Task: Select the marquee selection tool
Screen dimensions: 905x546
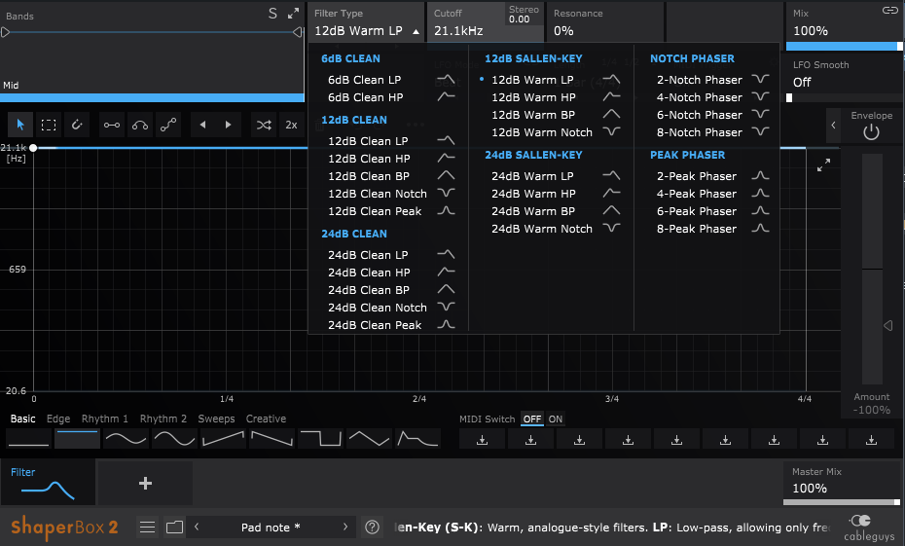Action: click(x=49, y=125)
